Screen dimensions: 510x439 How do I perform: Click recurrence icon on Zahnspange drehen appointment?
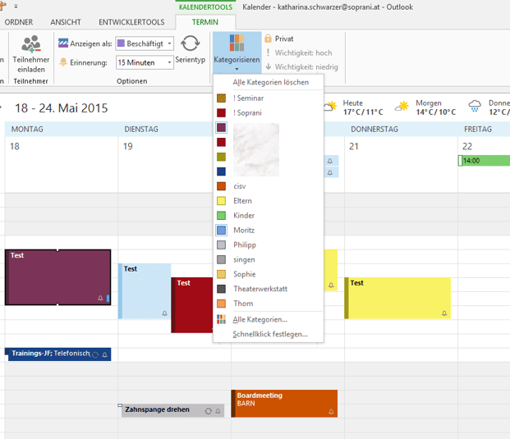coord(208,411)
